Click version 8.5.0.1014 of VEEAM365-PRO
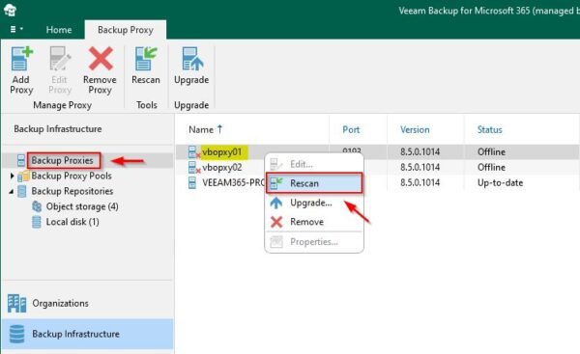 (420, 182)
